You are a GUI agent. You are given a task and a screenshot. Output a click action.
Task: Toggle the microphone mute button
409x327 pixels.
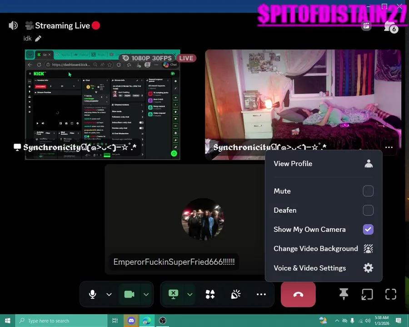(92, 294)
